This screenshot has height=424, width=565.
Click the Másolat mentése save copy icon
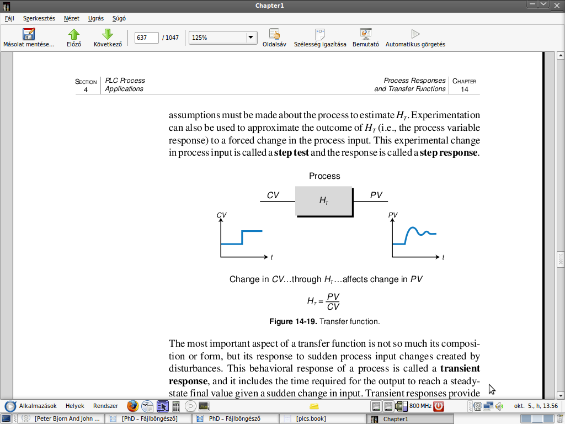coord(29,34)
